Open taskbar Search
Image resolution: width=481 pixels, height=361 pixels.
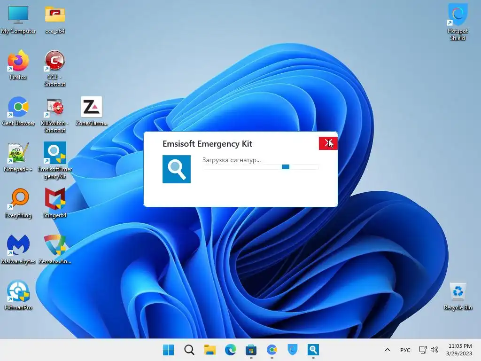tap(189, 350)
